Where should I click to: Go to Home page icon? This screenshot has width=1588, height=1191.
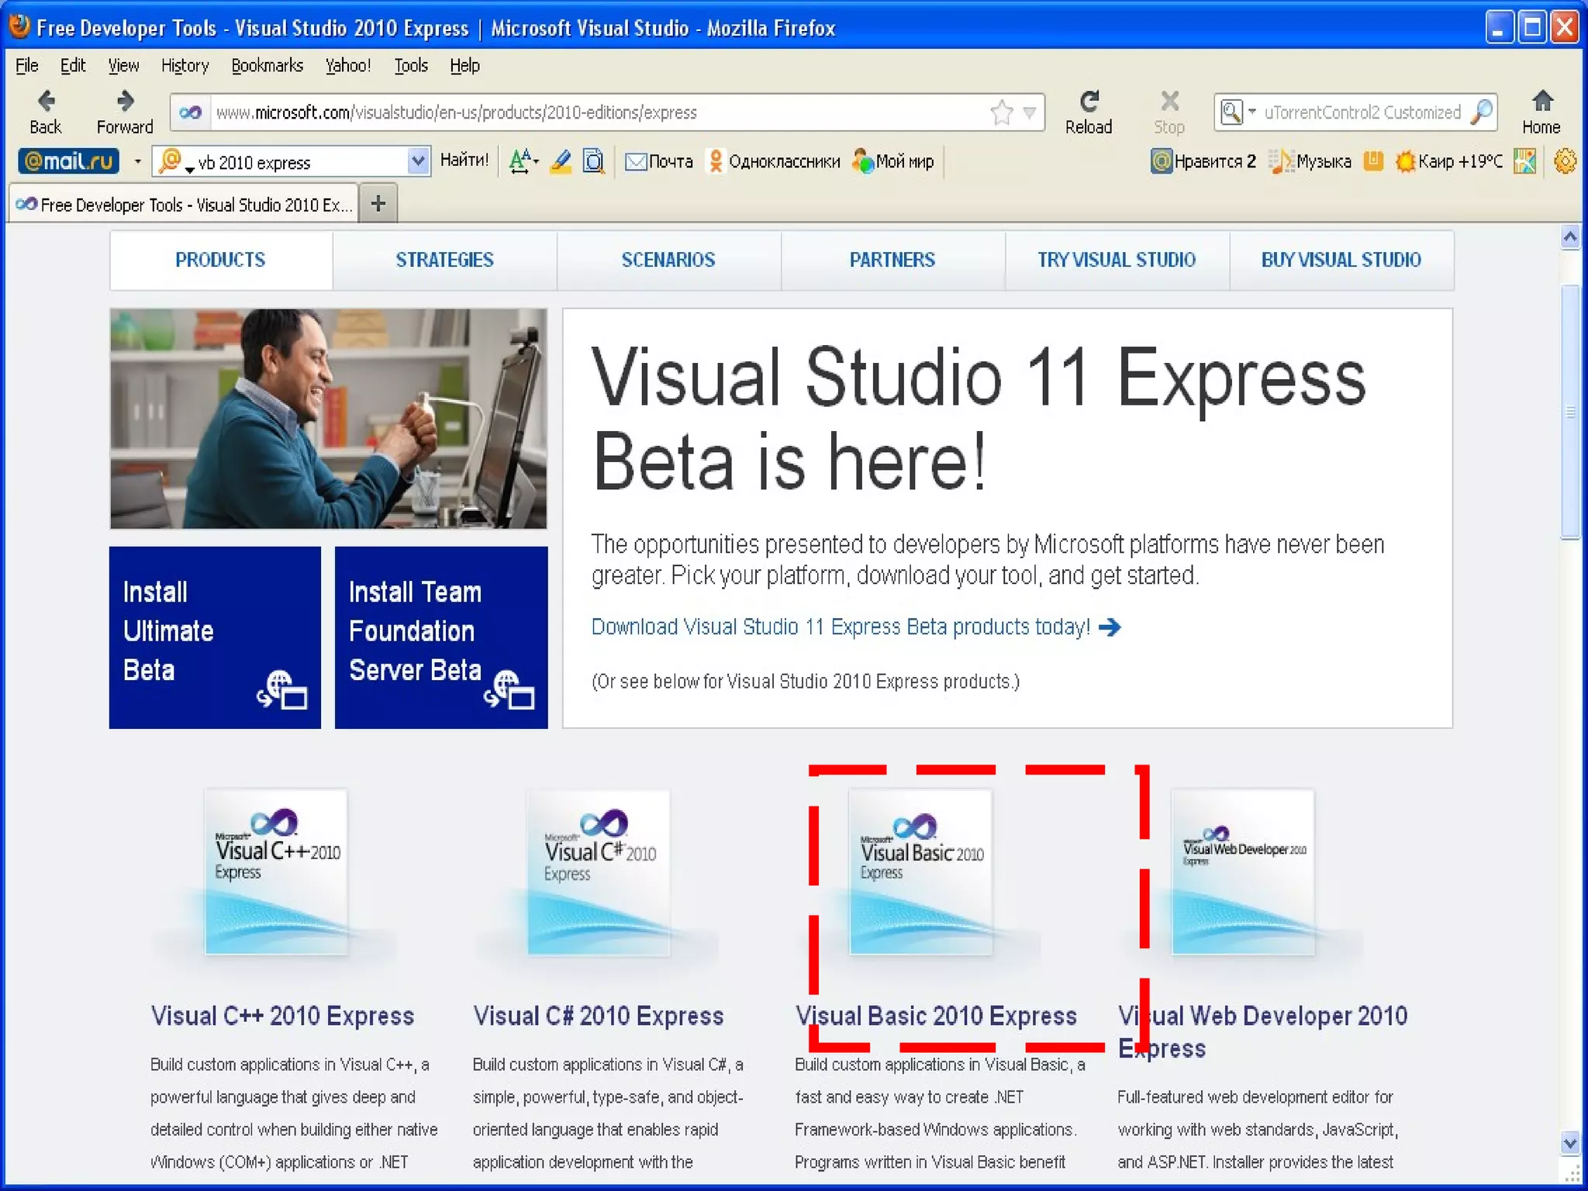1541,102
